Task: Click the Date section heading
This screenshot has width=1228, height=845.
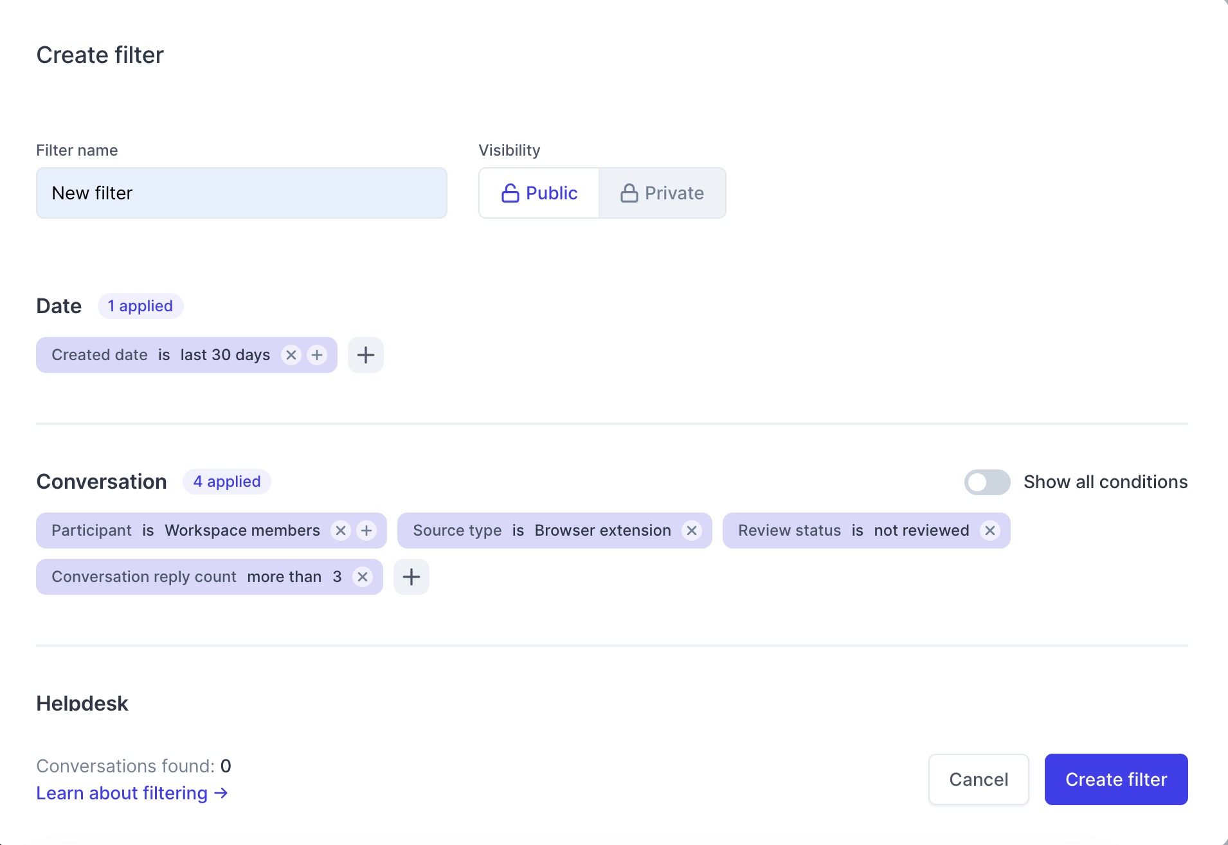Action: click(x=59, y=306)
